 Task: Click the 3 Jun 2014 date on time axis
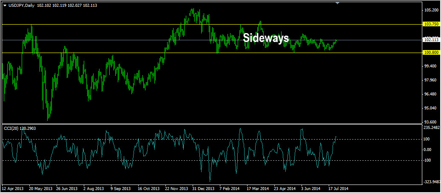pyautogui.click(x=311, y=188)
